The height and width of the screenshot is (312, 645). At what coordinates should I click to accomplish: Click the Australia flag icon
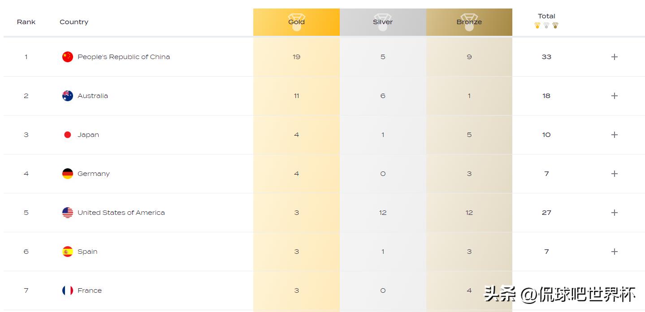point(68,96)
